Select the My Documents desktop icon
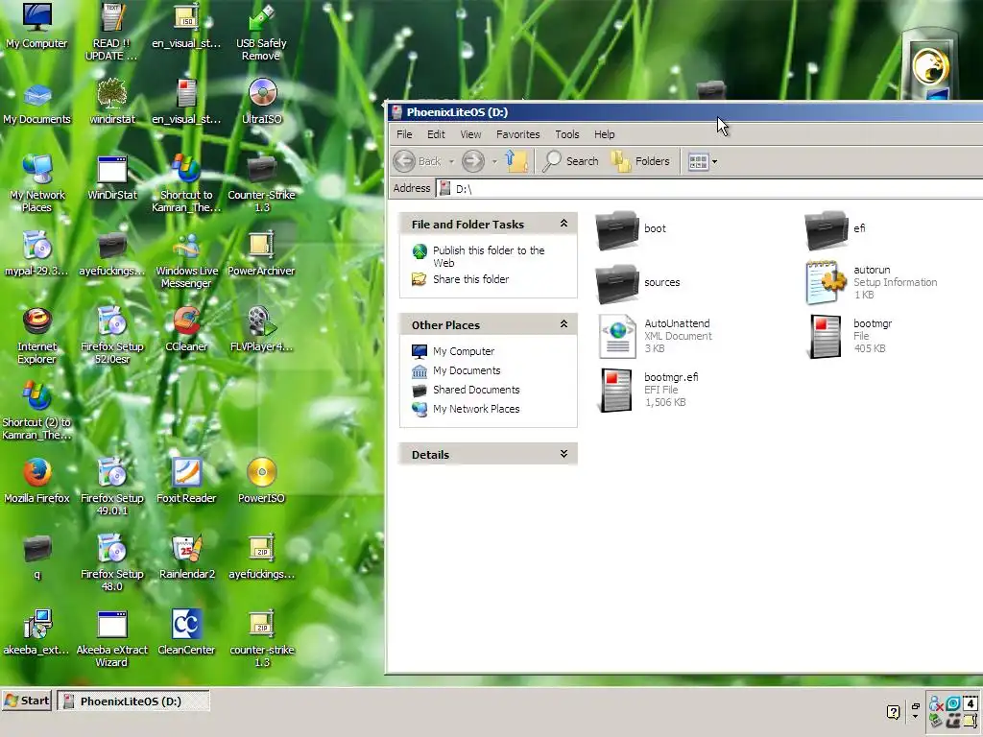The width and height of the screenshot is (983, 737). (37, 104)
